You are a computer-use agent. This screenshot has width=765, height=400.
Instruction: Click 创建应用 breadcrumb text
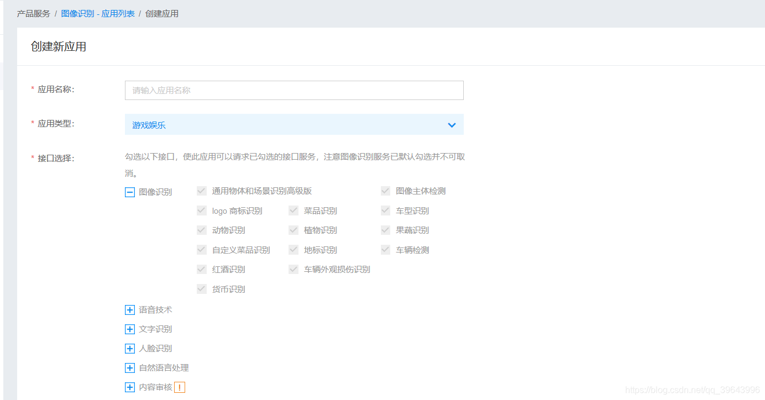click(162, 13)
